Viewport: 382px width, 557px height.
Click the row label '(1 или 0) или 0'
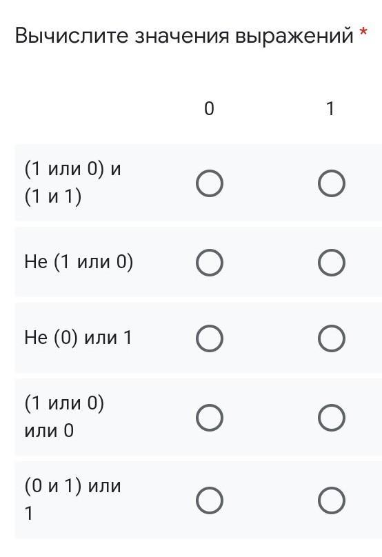coord(64,417)
